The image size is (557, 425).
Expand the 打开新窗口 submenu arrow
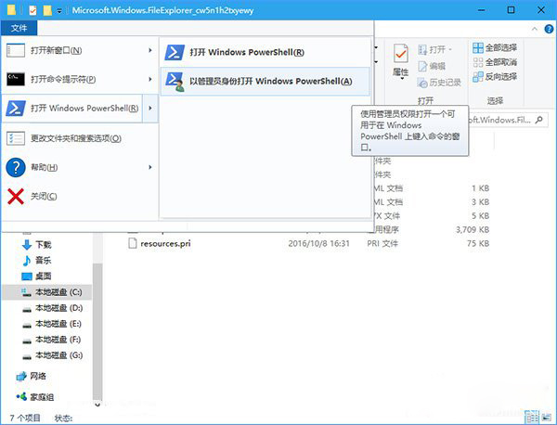tap(149, 50)
